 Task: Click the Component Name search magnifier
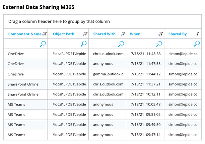coord(43,44)
